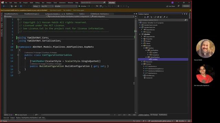Switch to the Feeds.cs tab

coord(82,14)
